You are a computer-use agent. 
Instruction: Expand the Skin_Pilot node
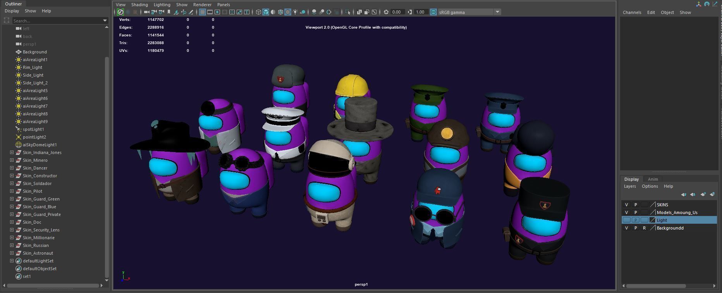tap(12, 191)
